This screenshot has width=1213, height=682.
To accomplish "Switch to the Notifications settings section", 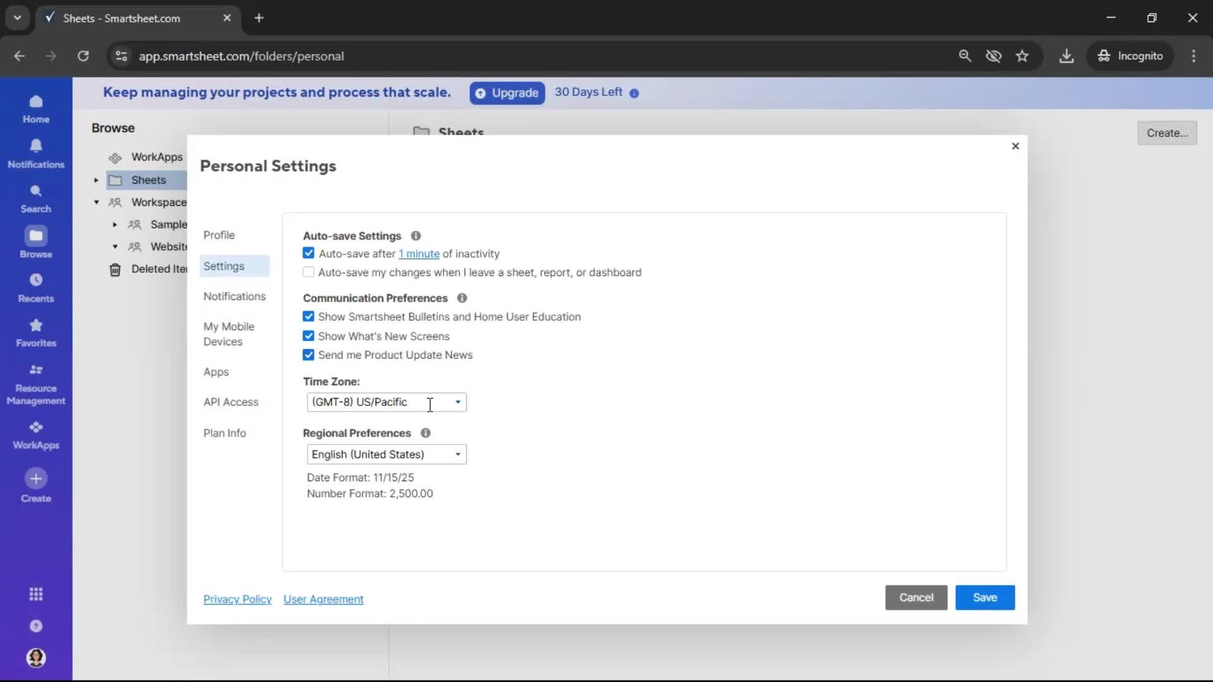I will pos(234,296).
